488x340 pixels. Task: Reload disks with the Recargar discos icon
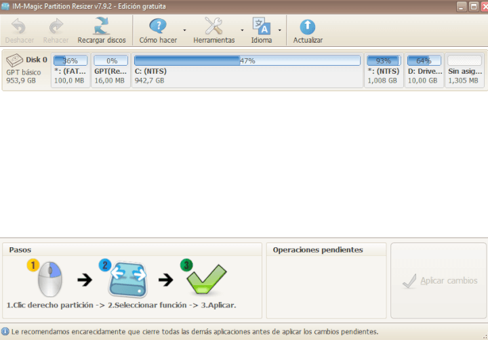(102, 26)
